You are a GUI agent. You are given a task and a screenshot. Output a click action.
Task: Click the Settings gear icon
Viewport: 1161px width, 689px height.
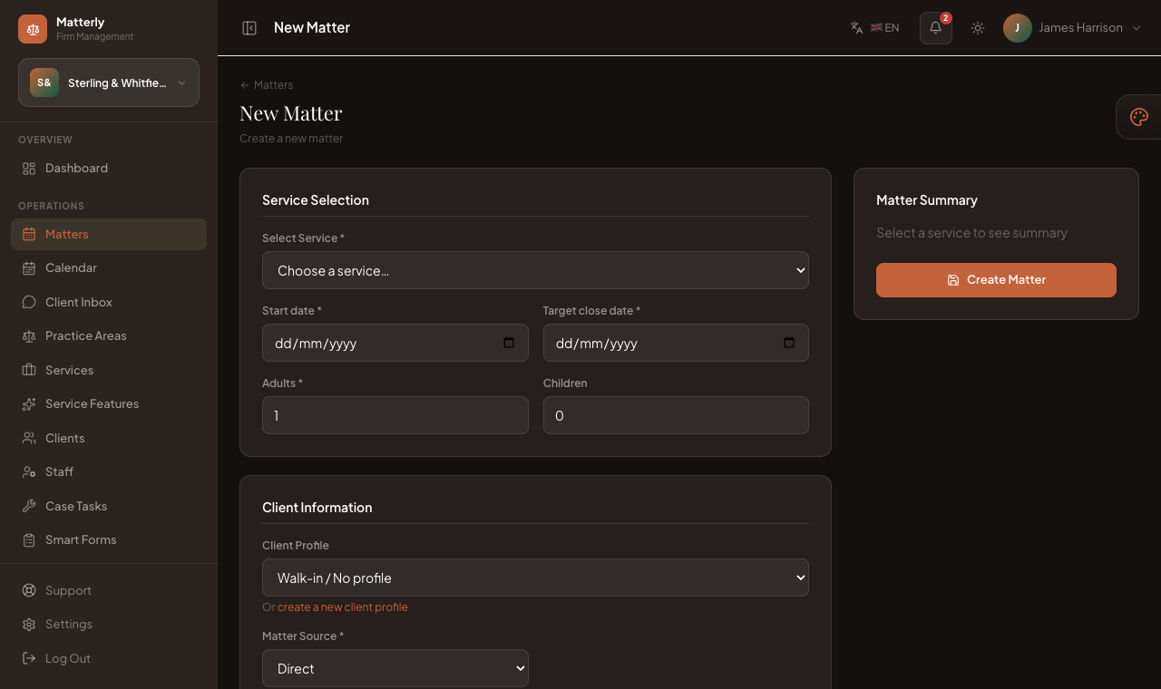pos(29,625)
